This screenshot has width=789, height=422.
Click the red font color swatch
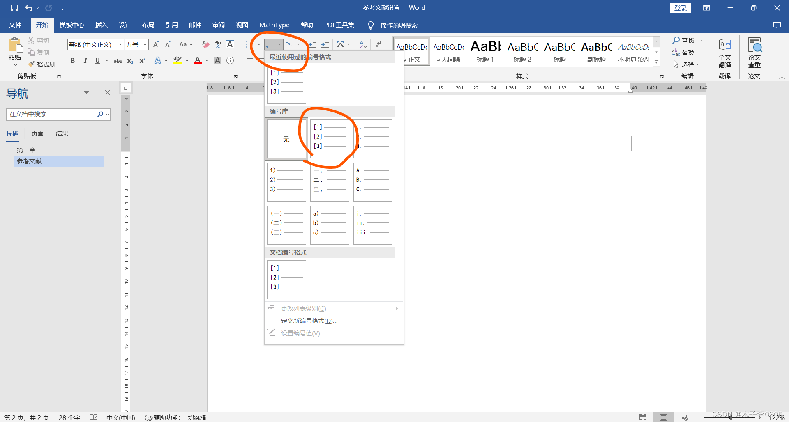point(198,60)
